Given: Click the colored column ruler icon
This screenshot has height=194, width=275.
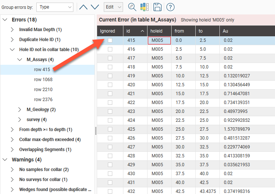Looking at the screenshot, I should click(x=144, y=7).
